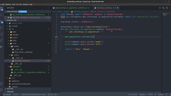Expand the data folder
This screenshot has width=171, height=96.
click(14, 32)
